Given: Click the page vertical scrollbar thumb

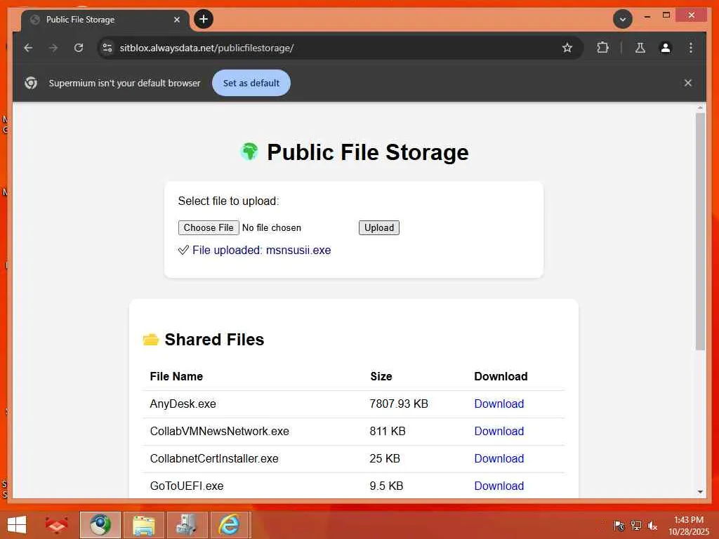Looking at the screenshot, I should (x=700, y=232).
